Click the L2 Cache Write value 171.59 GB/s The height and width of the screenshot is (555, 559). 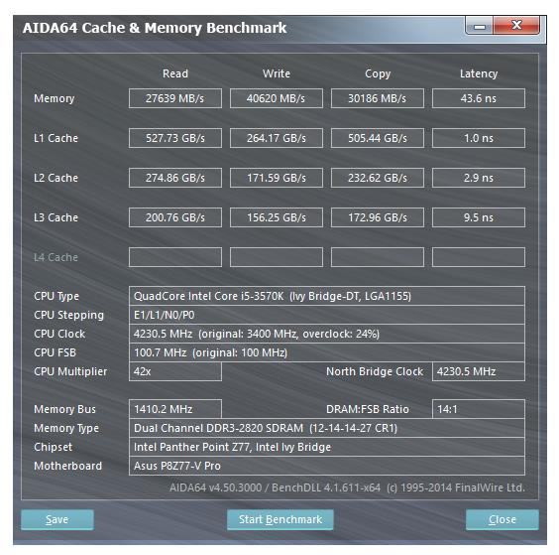[277, 178]
